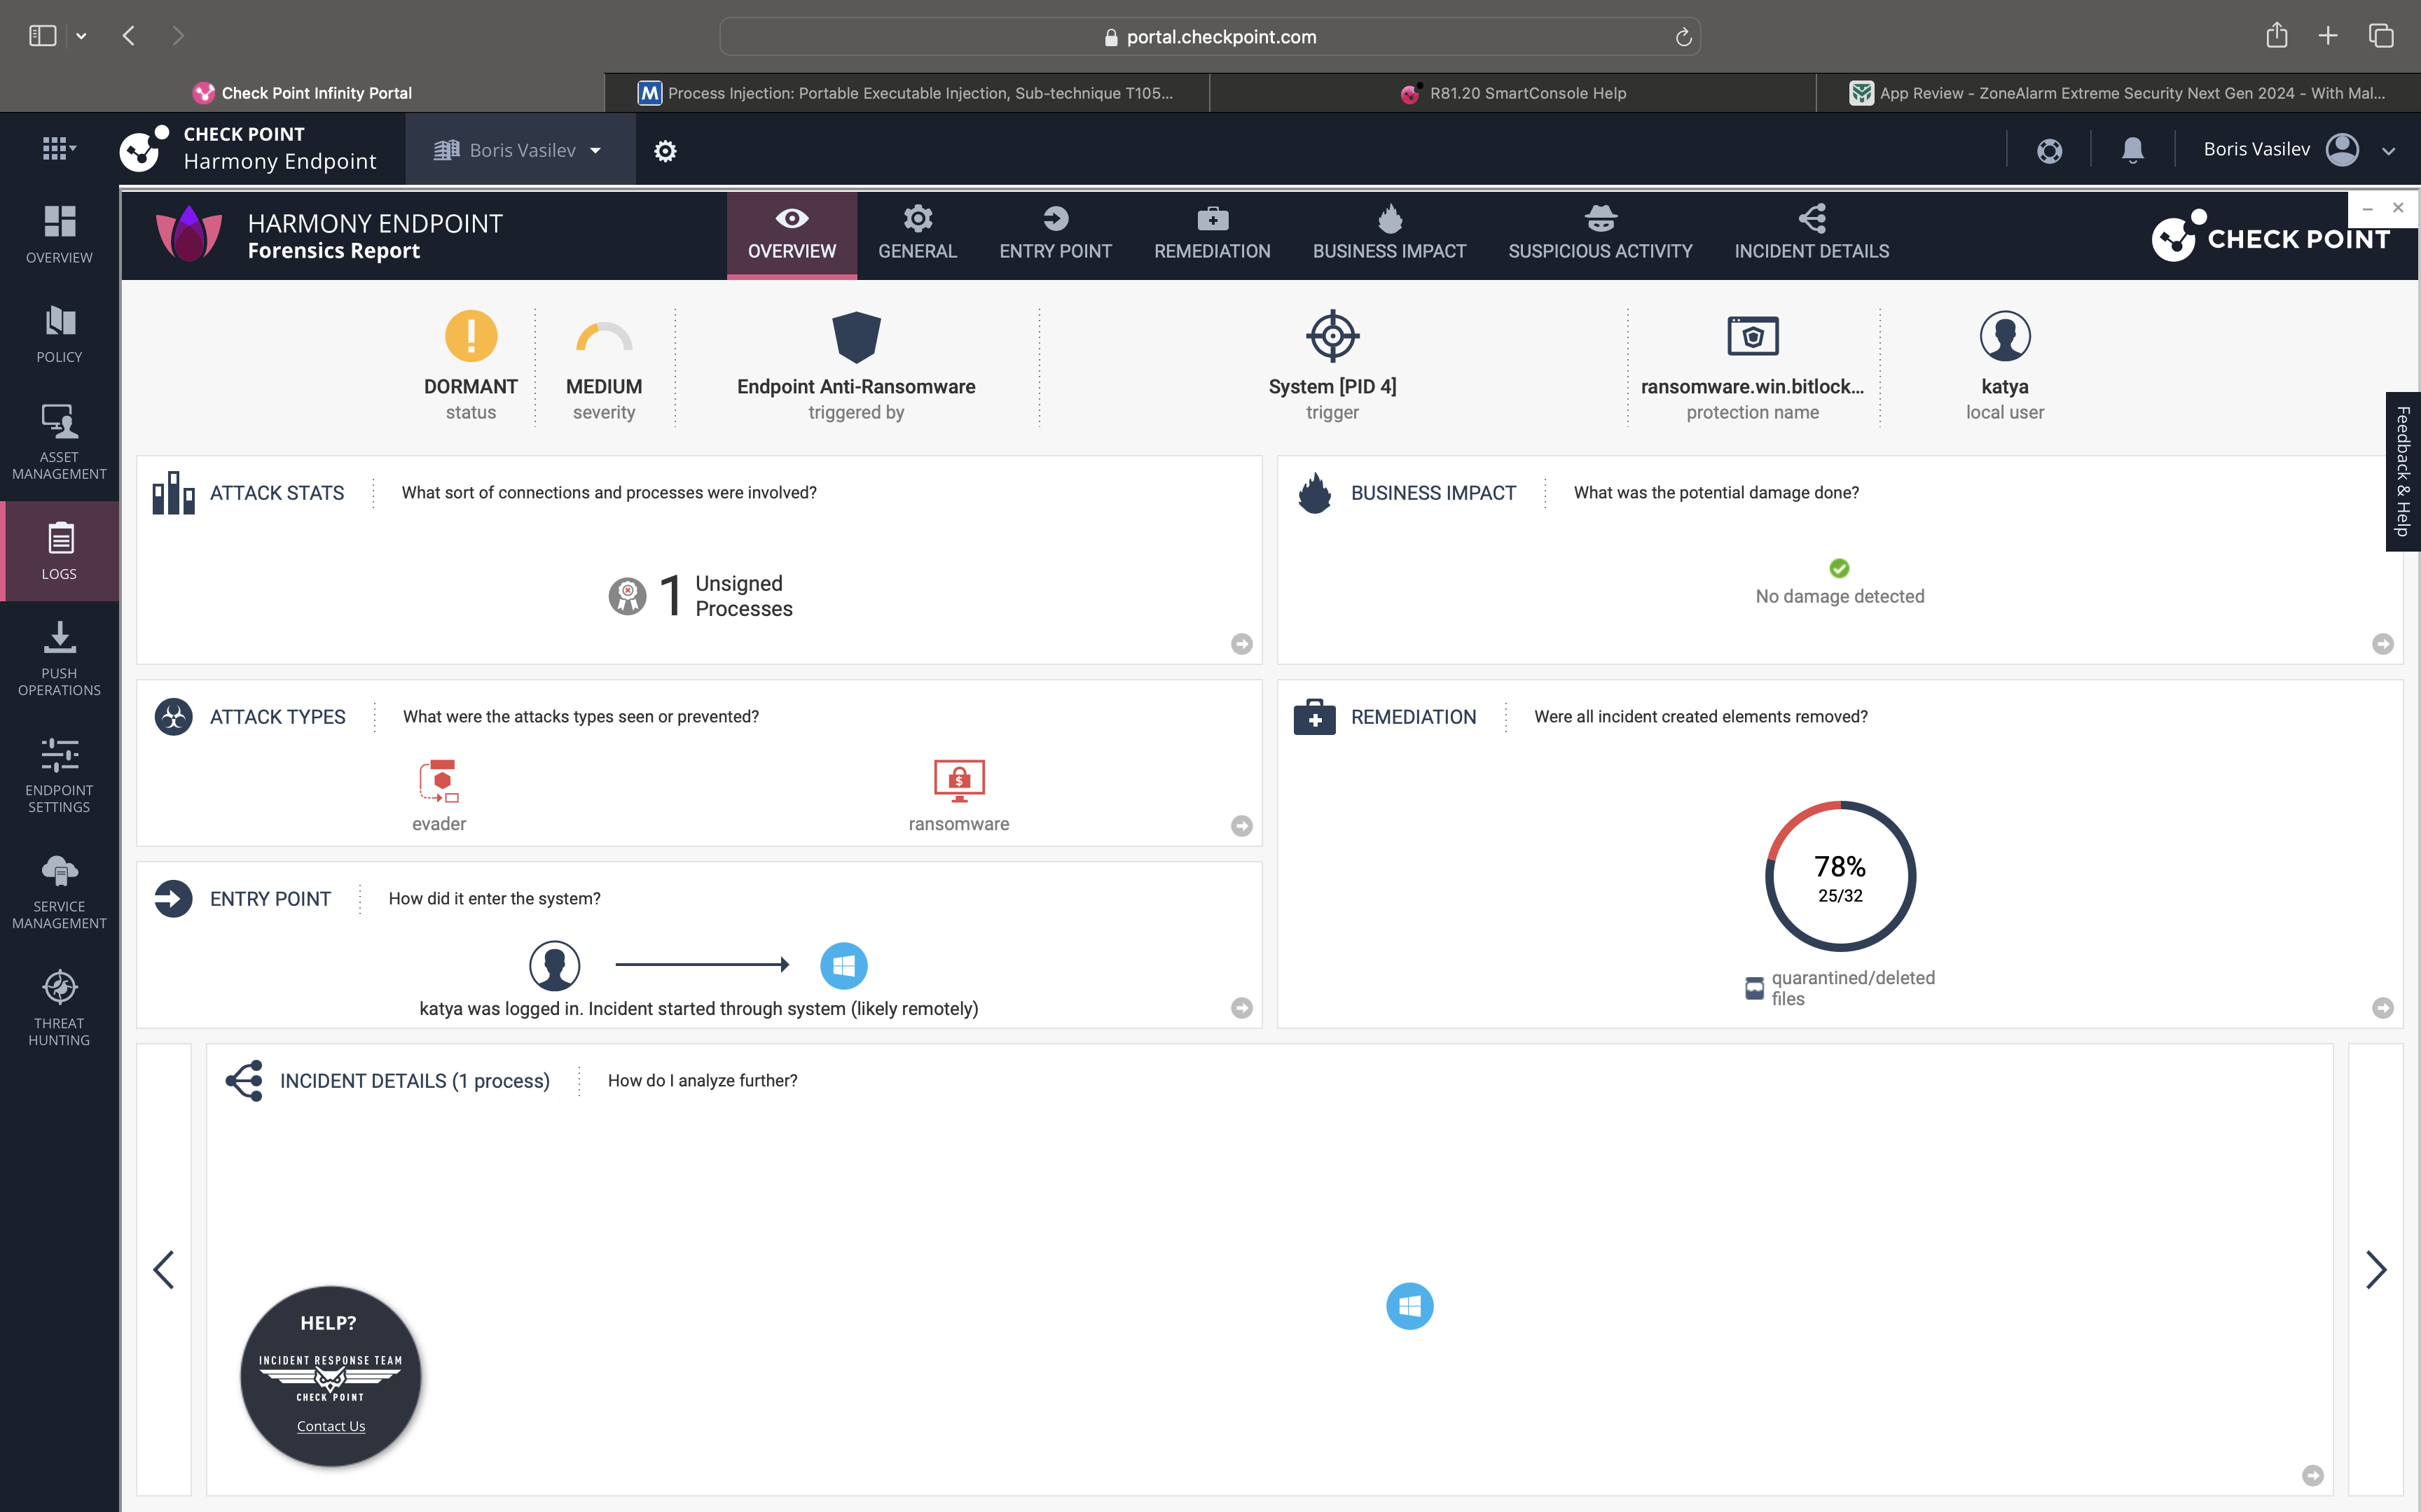Reload the page in Safari
The height and width of the screenshot is (1512, 2421).
point(1683,37)
